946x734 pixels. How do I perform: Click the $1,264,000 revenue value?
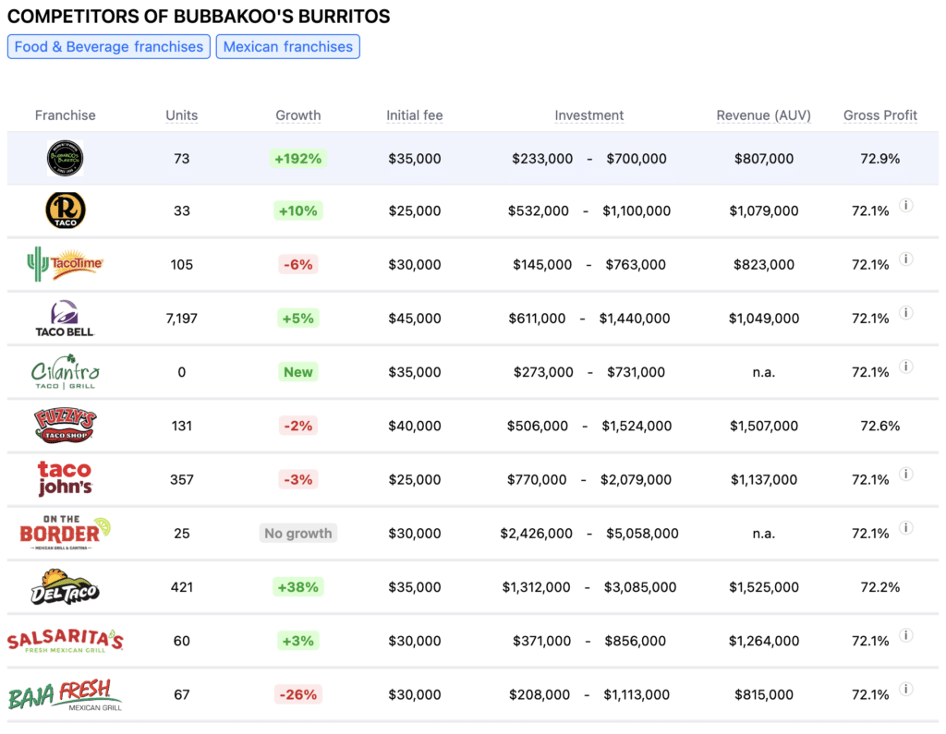(x=763, y=641)
